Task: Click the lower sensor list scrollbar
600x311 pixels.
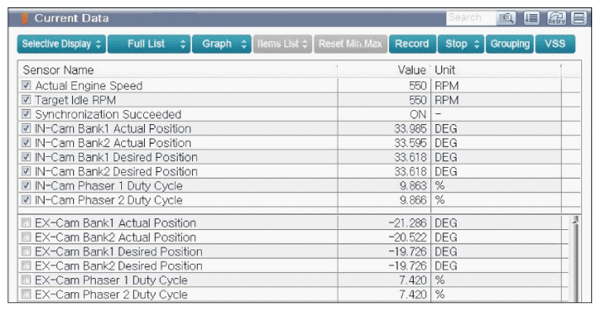Action: (x=575, y=258)
